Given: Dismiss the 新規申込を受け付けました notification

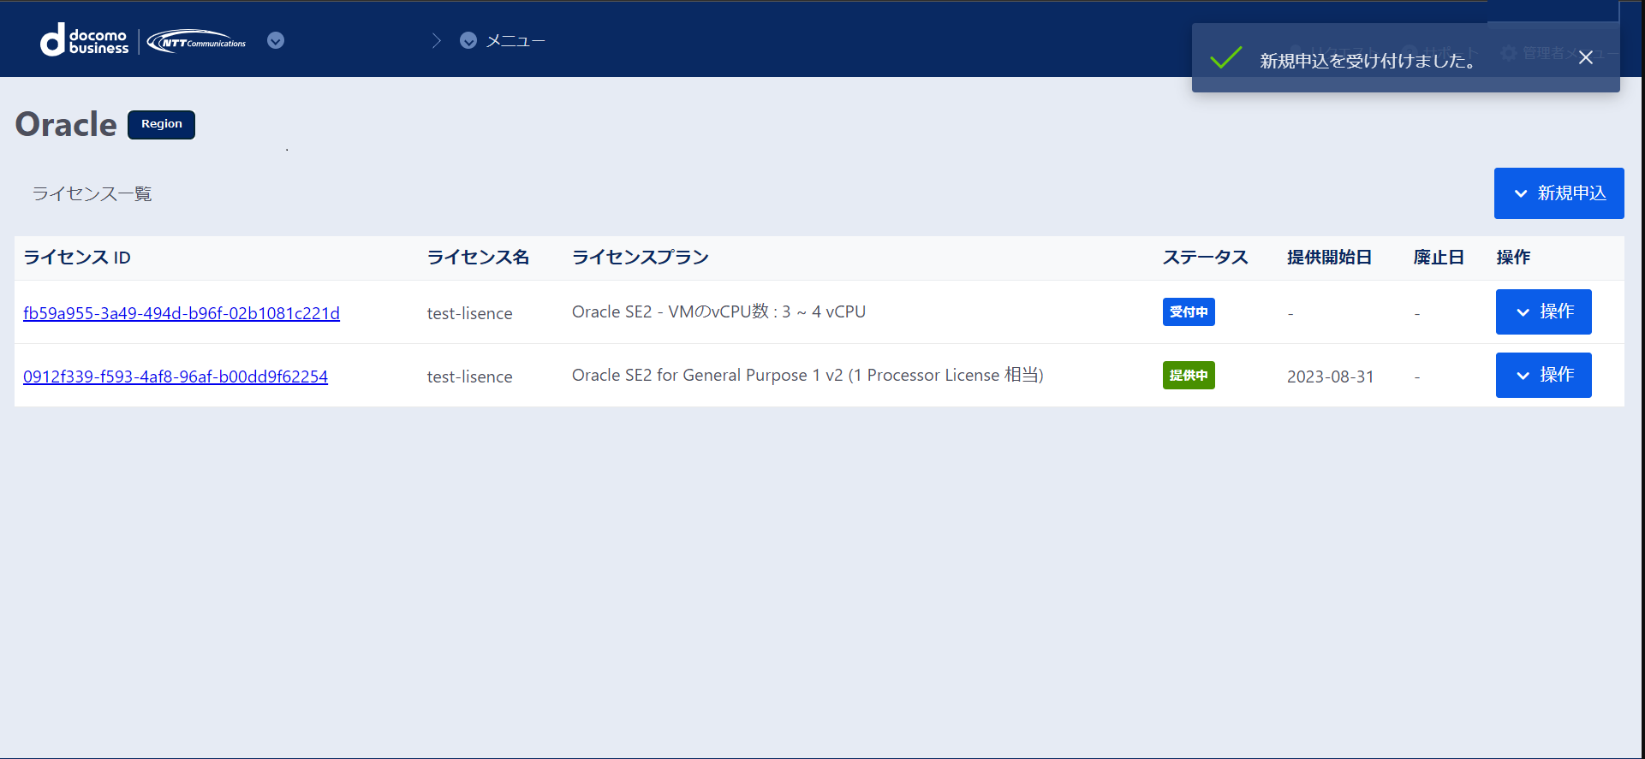Looking at the screenshot, I should point(1586,57).
